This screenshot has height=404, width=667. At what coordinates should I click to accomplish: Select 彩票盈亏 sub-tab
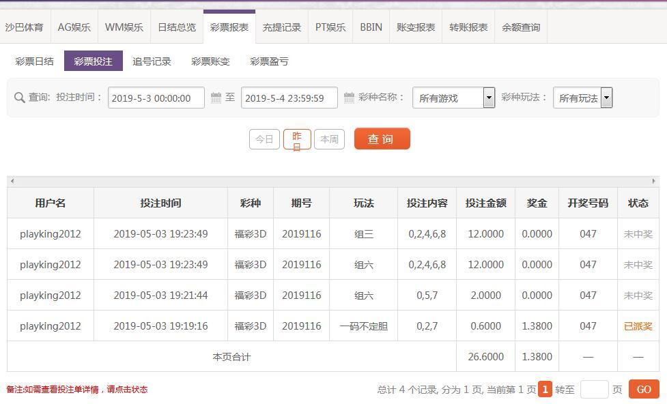click(269, 61)
